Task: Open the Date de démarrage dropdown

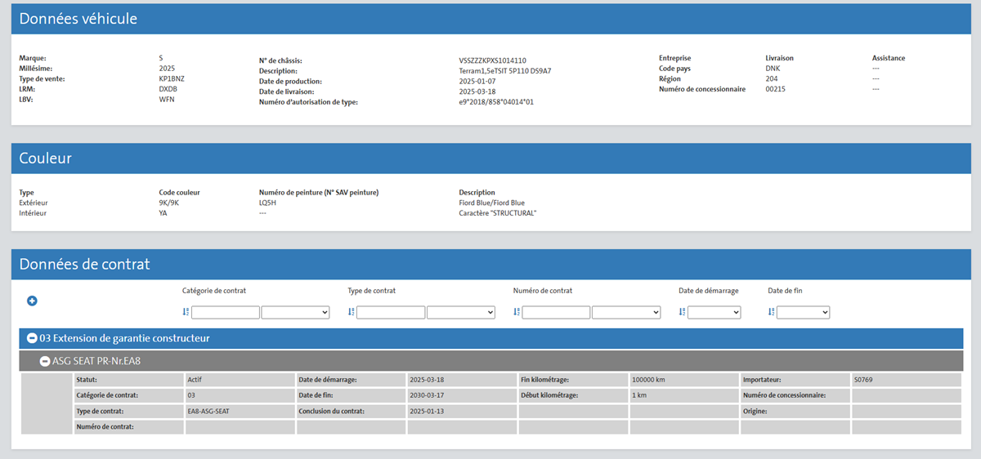Action: (x=714, y=312)
